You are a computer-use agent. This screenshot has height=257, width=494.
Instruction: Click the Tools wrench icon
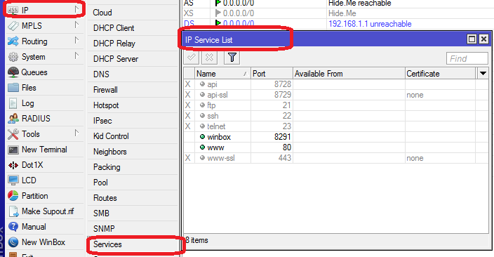point(13,134)
